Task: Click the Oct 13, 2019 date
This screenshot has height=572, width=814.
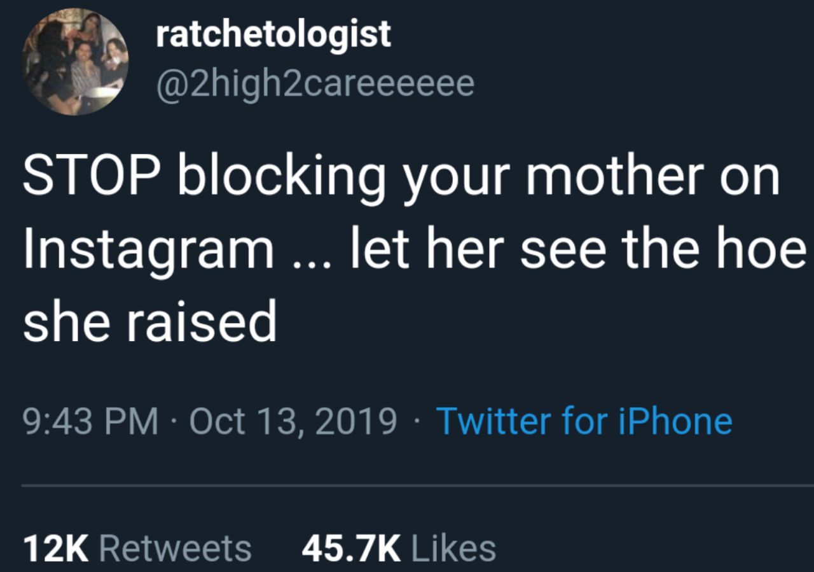Action: click(293, 421)
